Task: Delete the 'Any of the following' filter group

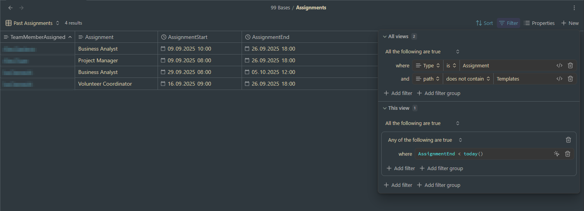Action: coord(568,140)
